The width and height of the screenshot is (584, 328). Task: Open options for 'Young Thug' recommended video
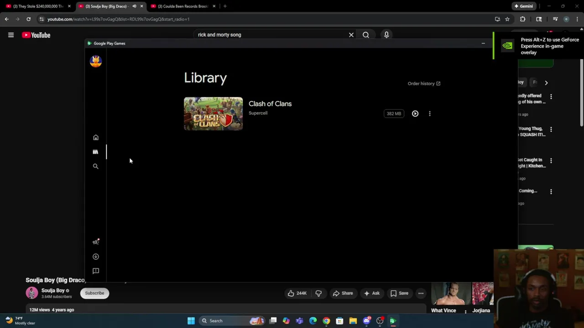(551, 130)
